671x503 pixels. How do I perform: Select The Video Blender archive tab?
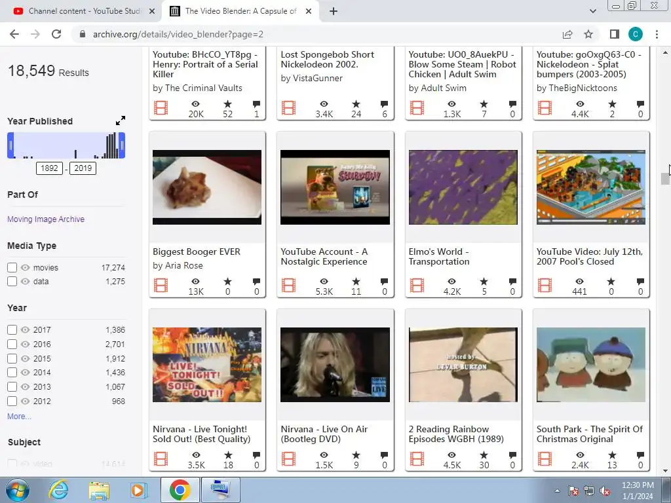(x=240, y=11)
